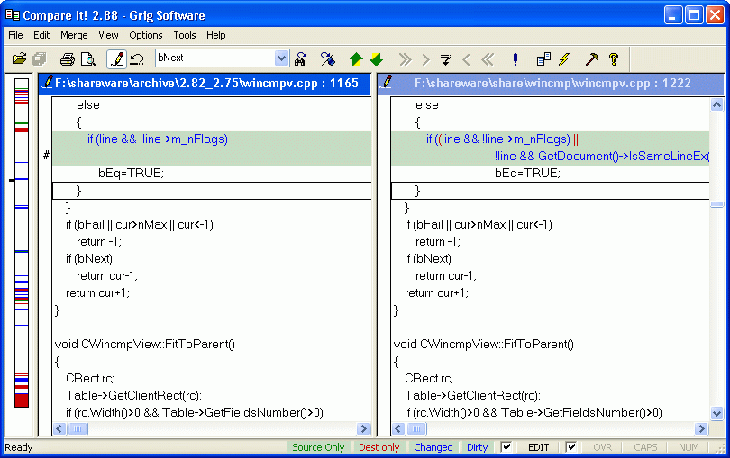Open print preview magnifier icon
This screenshot has width=730, height=458.
click(x=88, y=59)
